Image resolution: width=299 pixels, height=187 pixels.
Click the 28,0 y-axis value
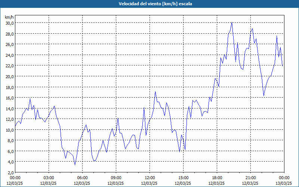[x=10, y=34]
